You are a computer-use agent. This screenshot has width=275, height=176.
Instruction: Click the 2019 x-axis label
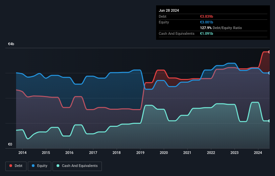140,153
